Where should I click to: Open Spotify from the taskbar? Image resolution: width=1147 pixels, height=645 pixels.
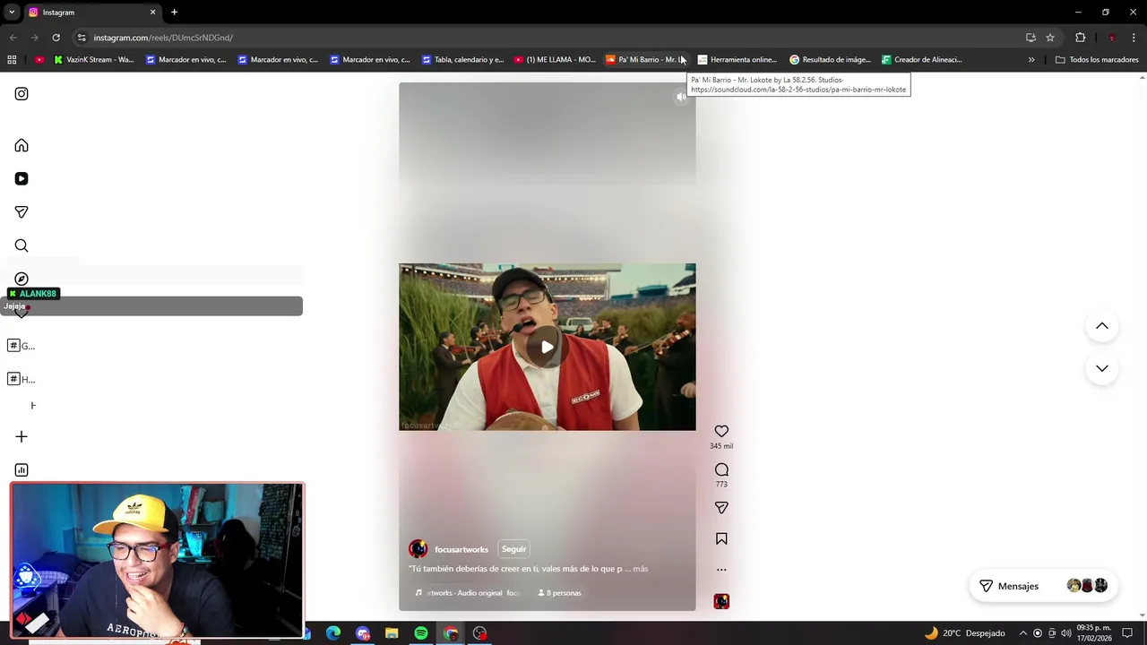(x=421, y=633)
